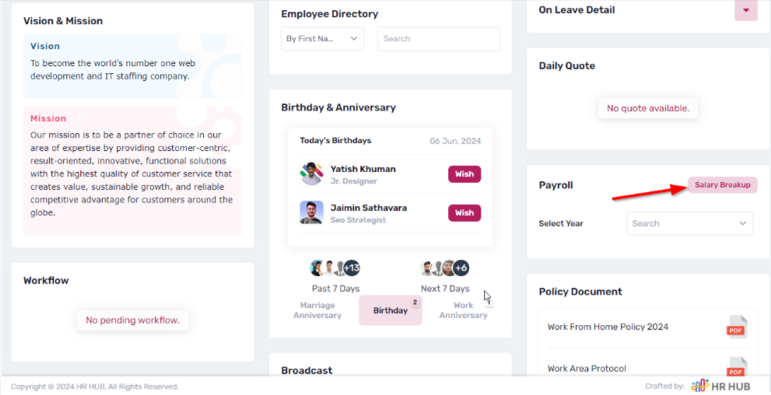The width and height of the screenshot is (771, 395).
Task: Select the Birthday tab
Action: point(391,310)
